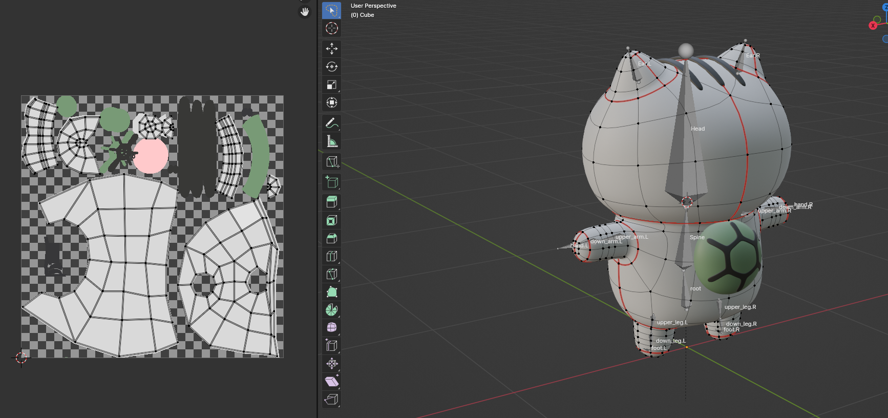Click the Spine bone label
The image size is (888, 418).
point(697,237)
